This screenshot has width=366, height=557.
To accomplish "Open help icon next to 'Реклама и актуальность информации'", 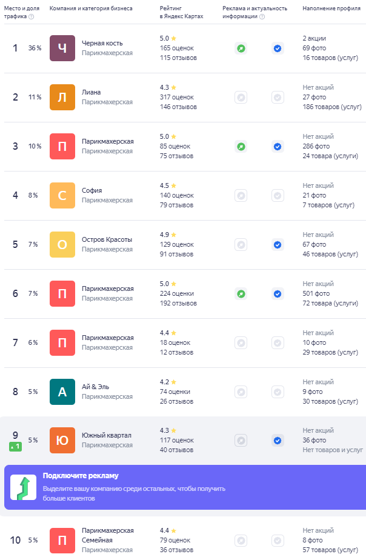I will [x=262, y=17].
